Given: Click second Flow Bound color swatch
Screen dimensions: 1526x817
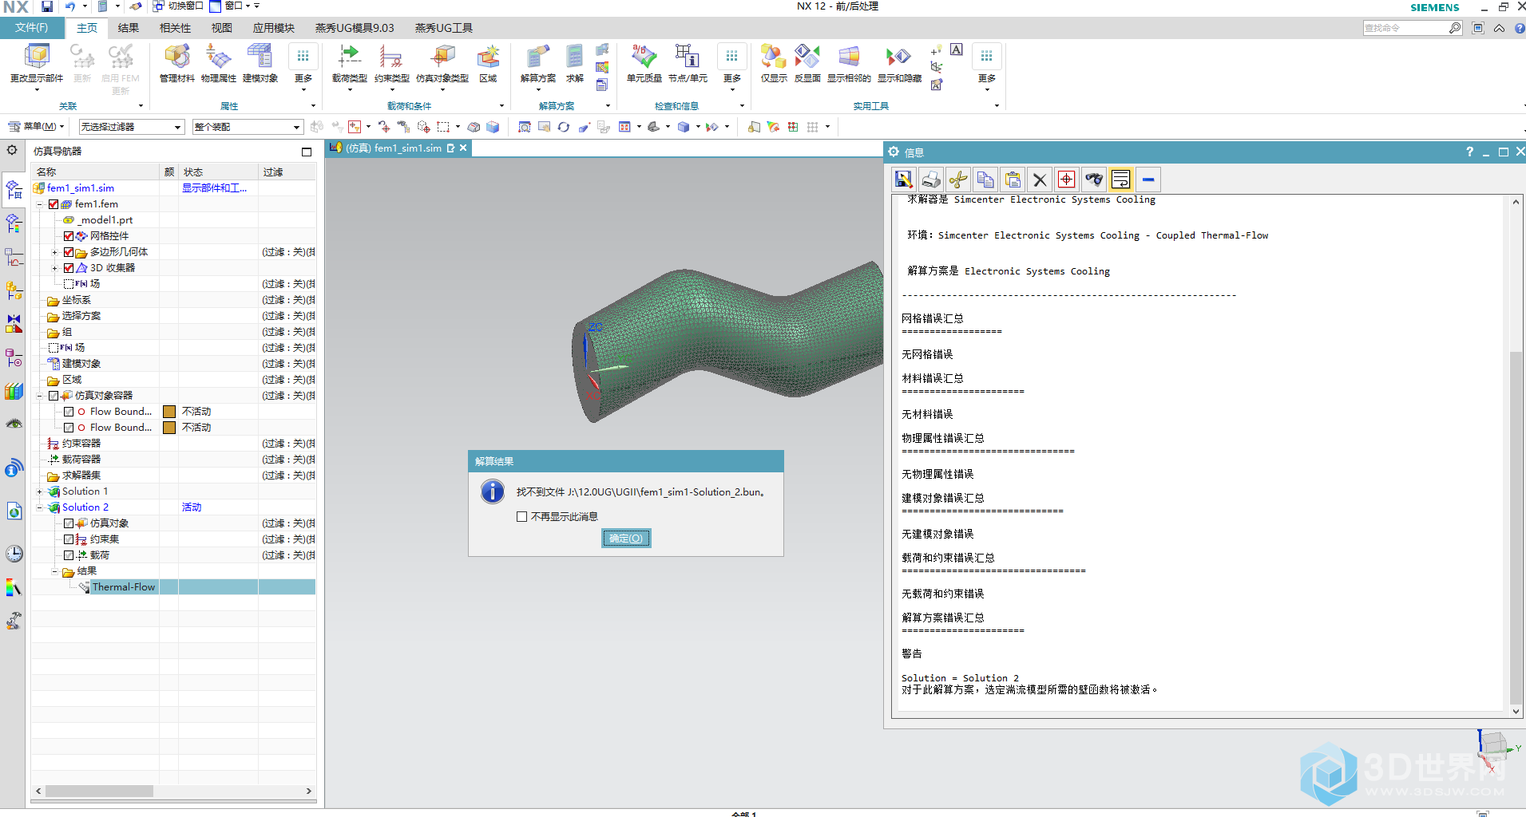Looking at the screenshot, I should (x=169, y=428).
